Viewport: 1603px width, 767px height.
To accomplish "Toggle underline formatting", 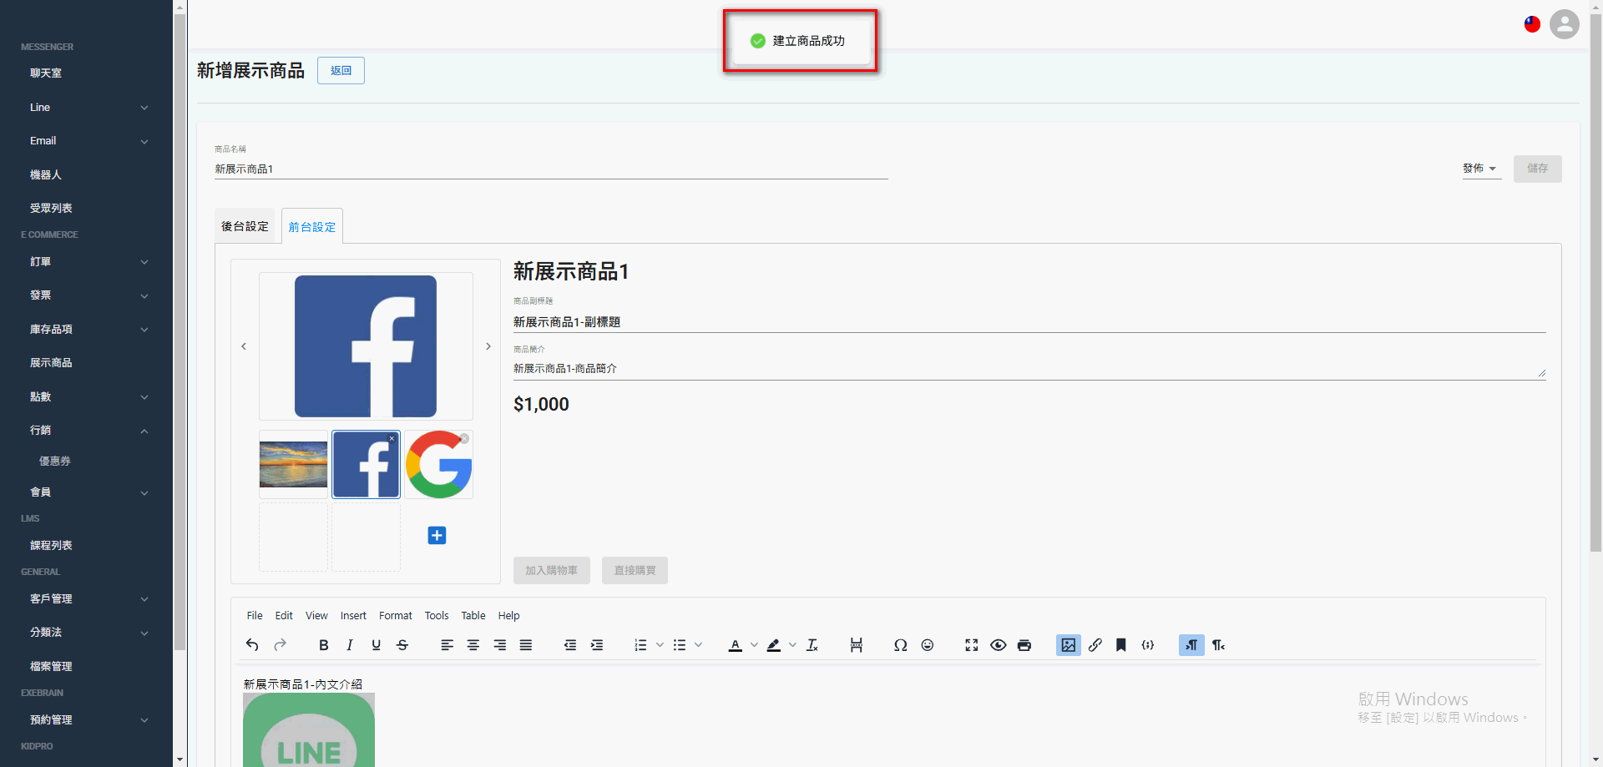I will (377, 645).
